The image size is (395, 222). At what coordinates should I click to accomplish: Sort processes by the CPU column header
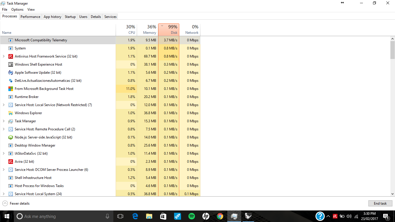(126, 30)
